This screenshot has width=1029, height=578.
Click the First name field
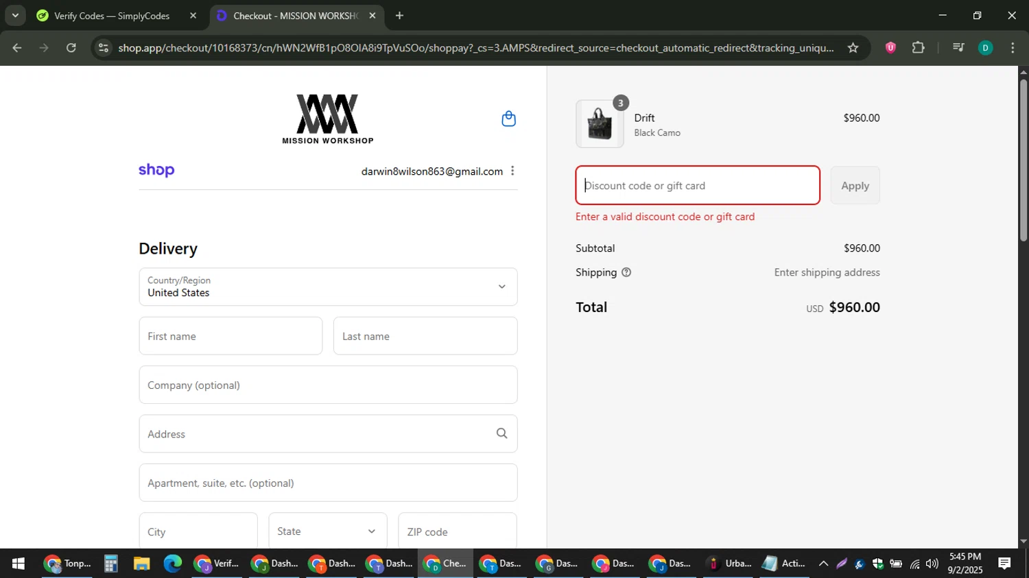[x=230, y=336]
